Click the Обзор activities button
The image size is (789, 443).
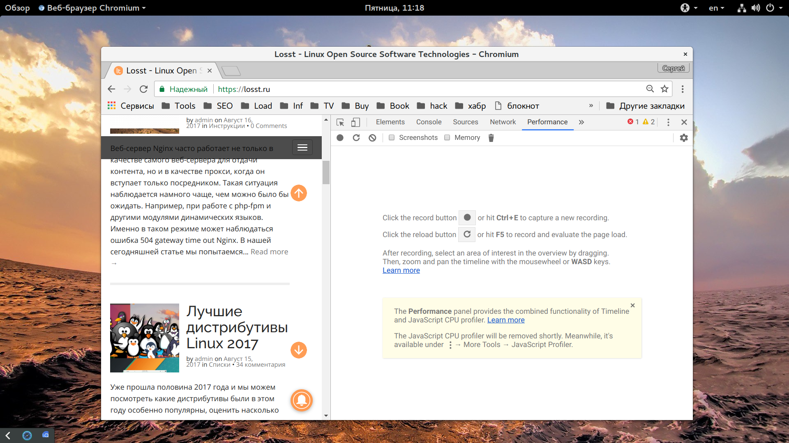coord(17,8)
